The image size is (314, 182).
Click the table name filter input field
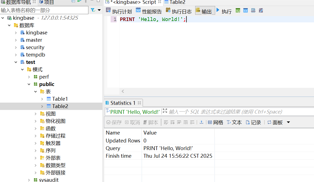click(x=44, y=10)
